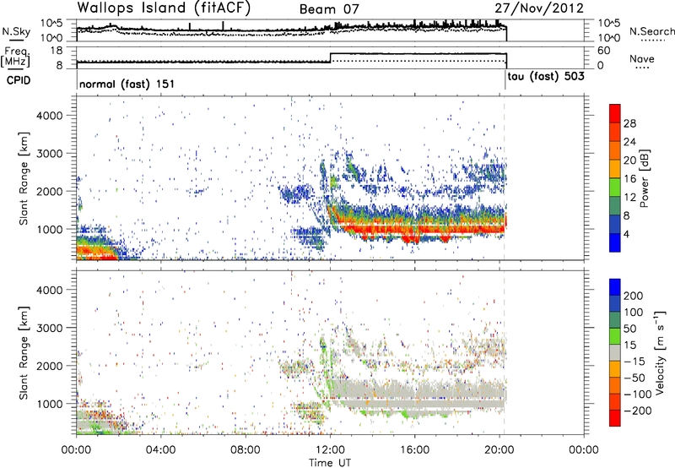
Task: Click the '10^5' left tick of noise plot
Action: (x=51, y=23)
